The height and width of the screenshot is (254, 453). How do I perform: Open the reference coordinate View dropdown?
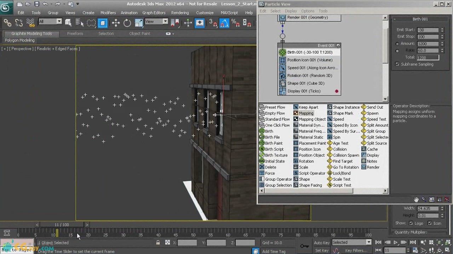point(165,22)
